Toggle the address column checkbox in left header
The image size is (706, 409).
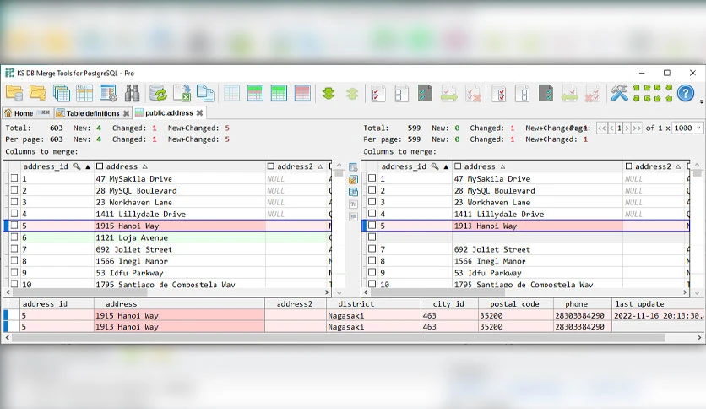(x=100, y=166)
